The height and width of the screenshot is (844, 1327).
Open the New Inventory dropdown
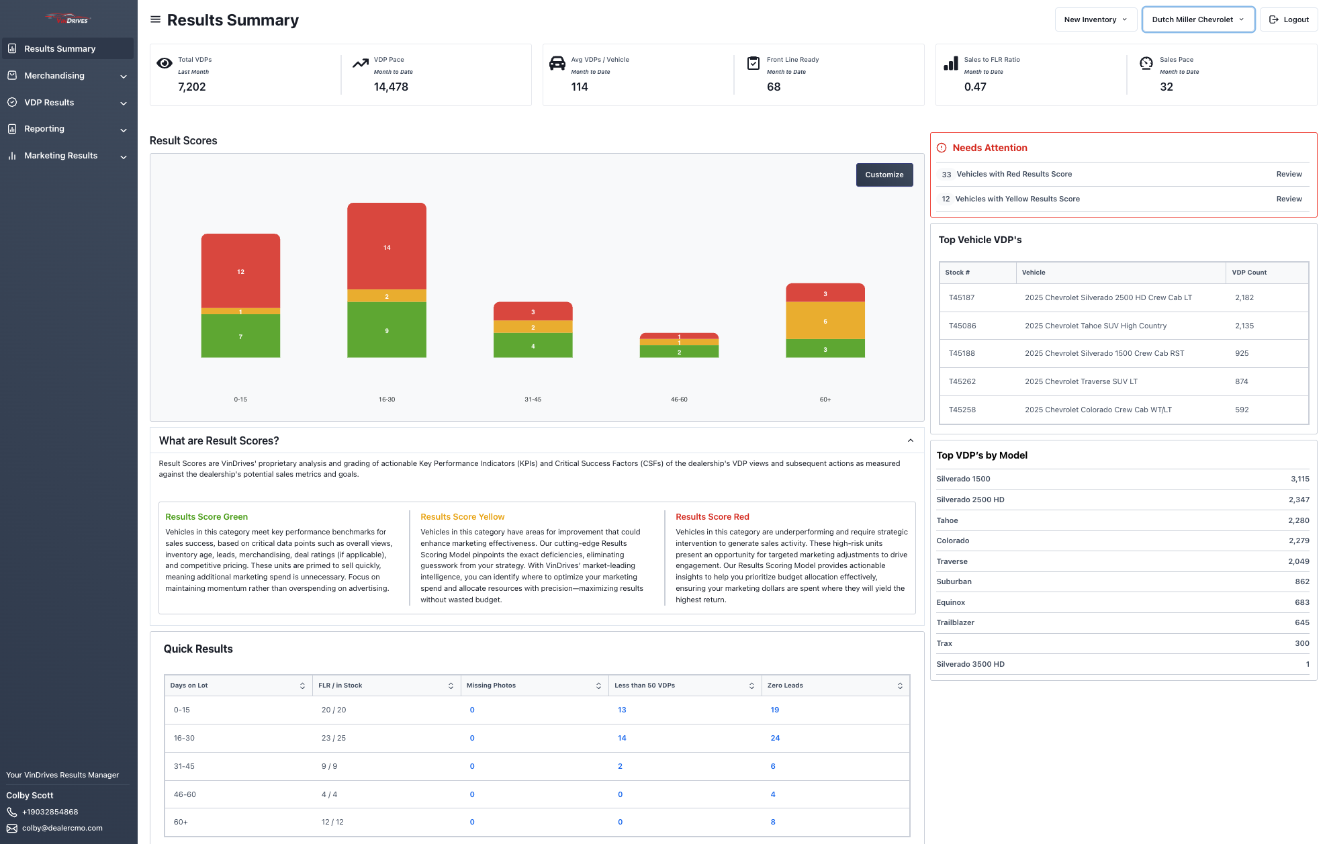coord(1095,19)
